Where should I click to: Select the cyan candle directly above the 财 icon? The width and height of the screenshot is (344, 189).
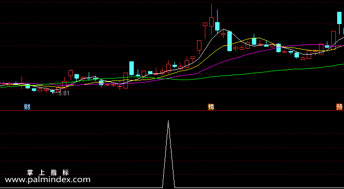tap(27, 86)
